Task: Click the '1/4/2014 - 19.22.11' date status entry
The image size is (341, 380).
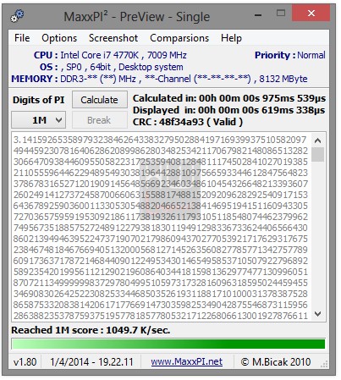Action: pyautogui.click(x=91, y=362)
